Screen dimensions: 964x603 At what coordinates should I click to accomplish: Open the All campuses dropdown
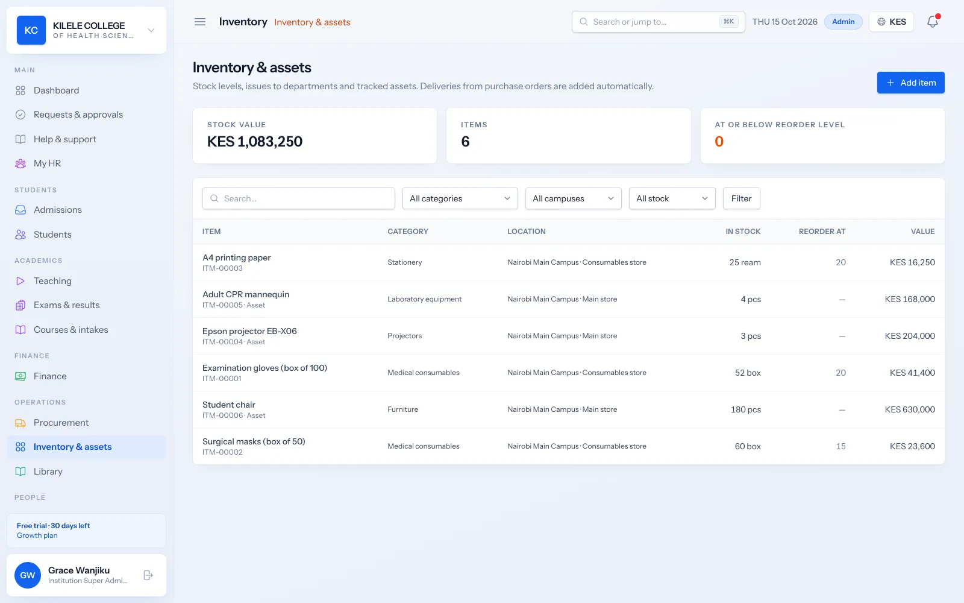point(573,198)
